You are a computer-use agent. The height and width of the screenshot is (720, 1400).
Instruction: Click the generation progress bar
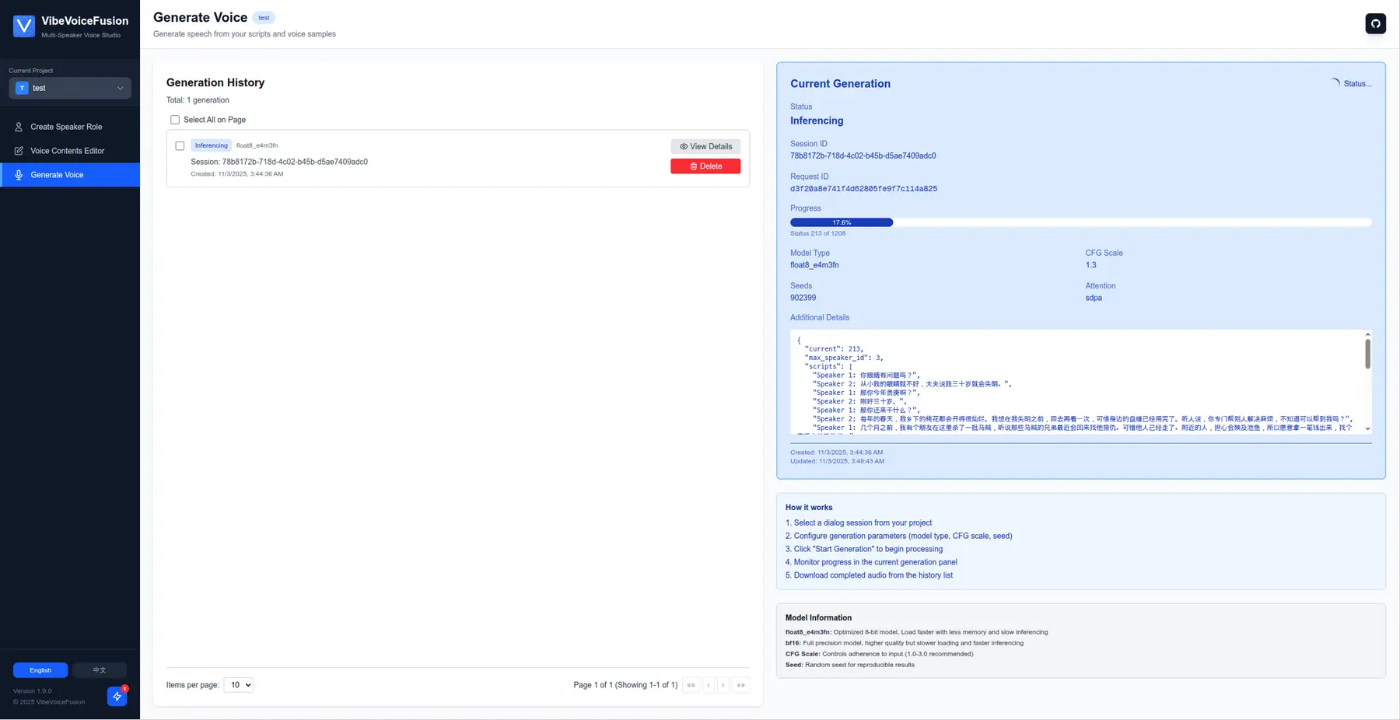point(1080,222)
